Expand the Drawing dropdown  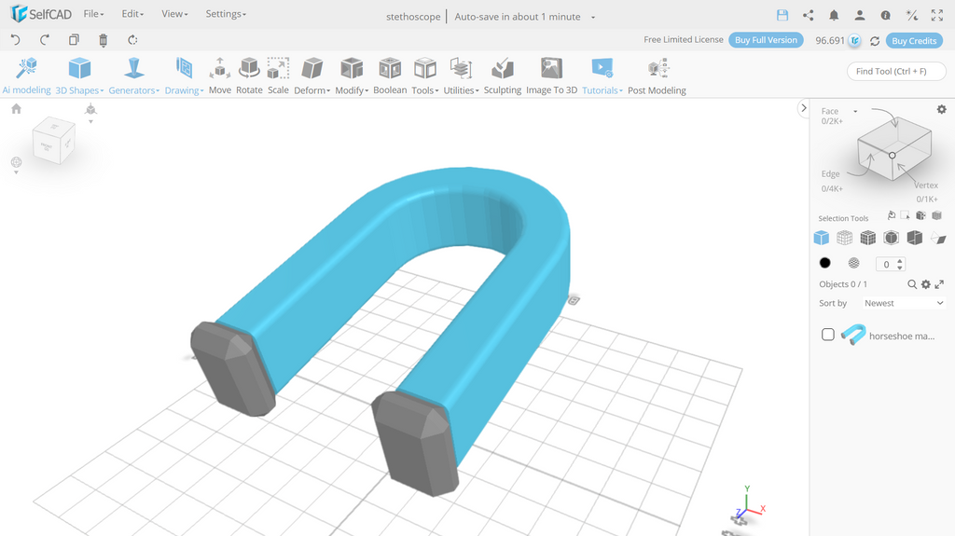tap(184, 76)
